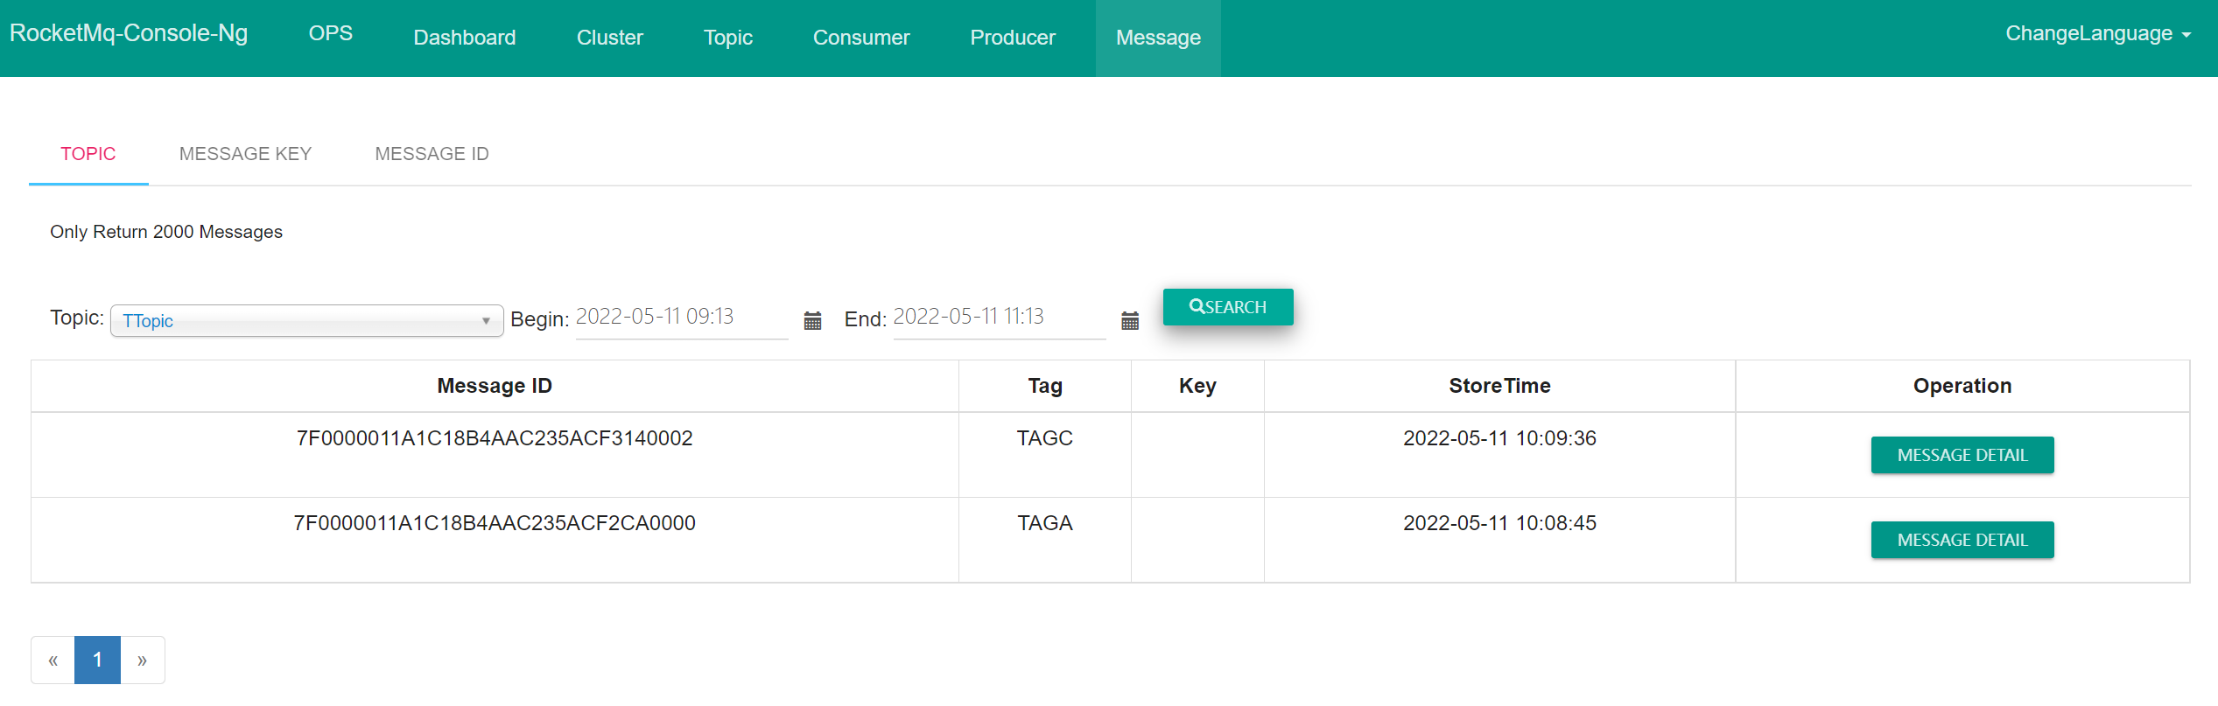View Message Detail for TAGC message
Screen dimensions: 2218x706
(x=1962, y=455)
